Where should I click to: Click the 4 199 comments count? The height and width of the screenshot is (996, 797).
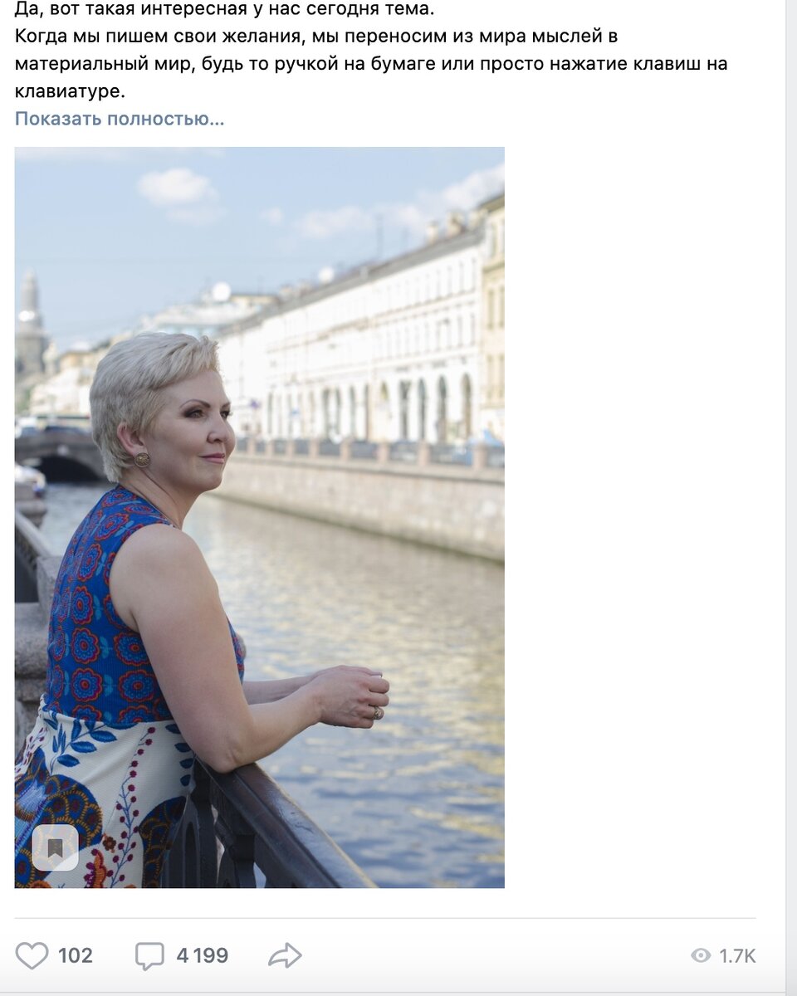(202, 955)
